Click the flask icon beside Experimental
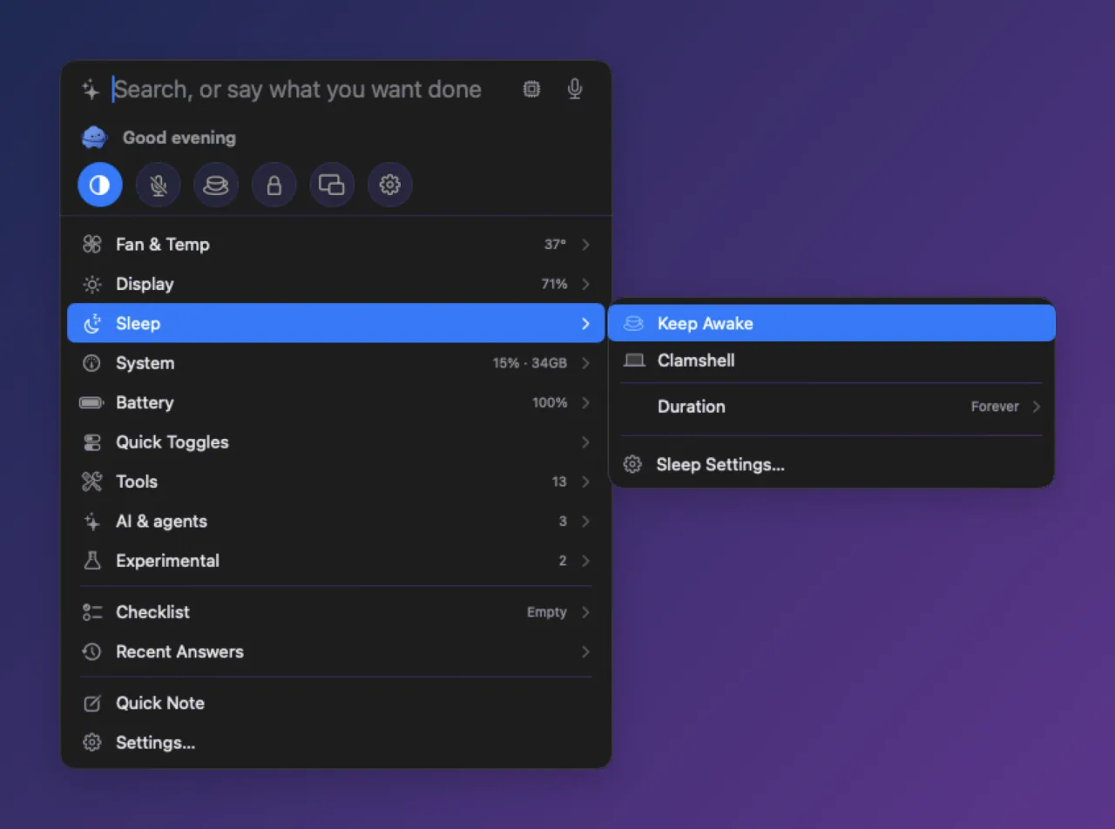 point(92,561)
